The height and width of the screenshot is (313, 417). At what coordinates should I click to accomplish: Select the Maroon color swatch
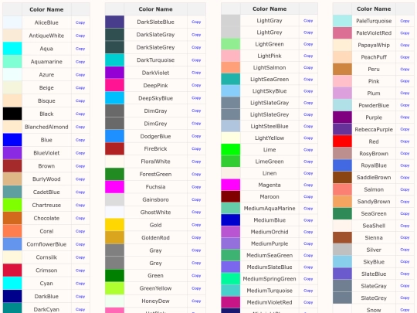pos(231,197)
